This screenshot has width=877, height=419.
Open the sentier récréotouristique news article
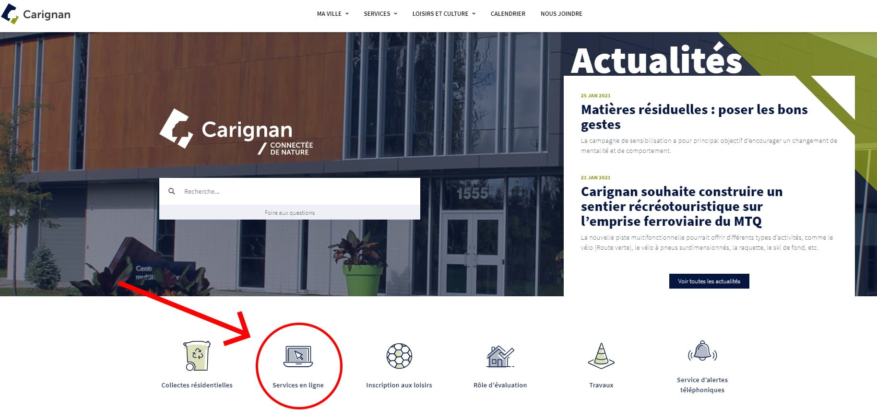[682, 206]
